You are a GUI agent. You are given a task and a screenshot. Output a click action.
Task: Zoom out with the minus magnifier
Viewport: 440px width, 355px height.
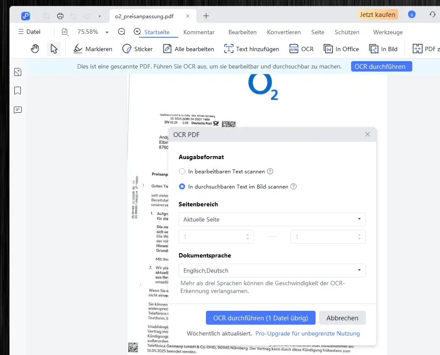[x=121, y=32]
